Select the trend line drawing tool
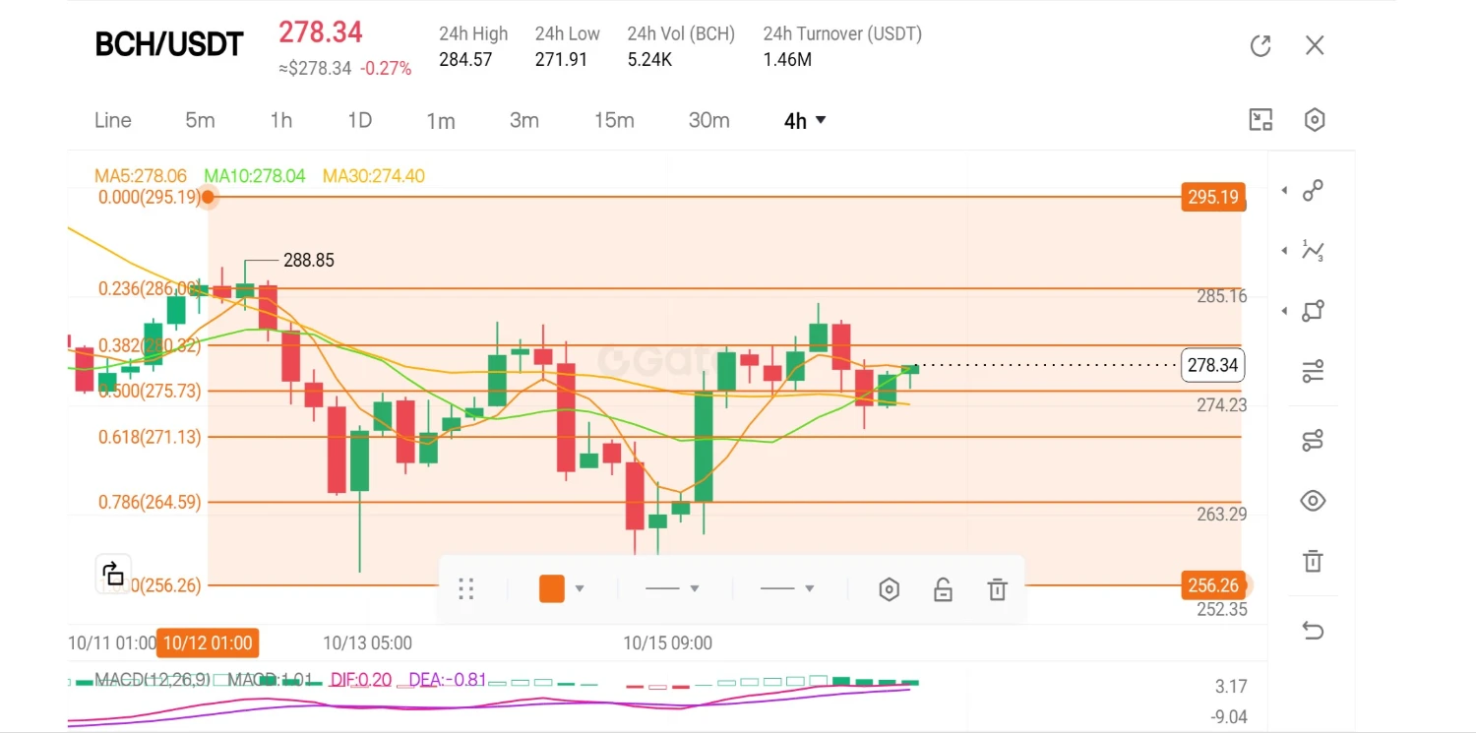The height and width of the screenshot is (733, 1476). pos(1314,190)
